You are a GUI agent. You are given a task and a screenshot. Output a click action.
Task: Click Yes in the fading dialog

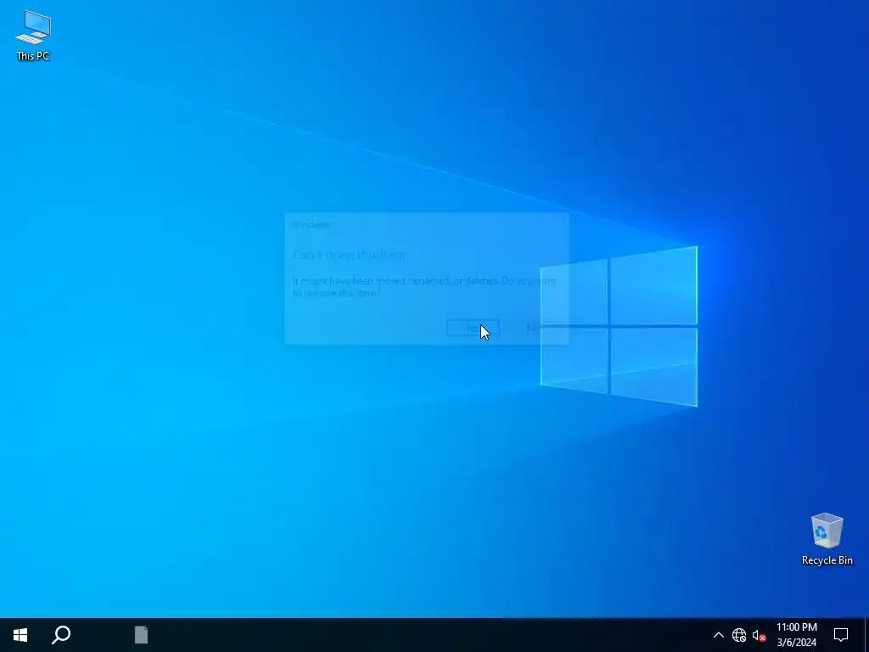(473, 329)
